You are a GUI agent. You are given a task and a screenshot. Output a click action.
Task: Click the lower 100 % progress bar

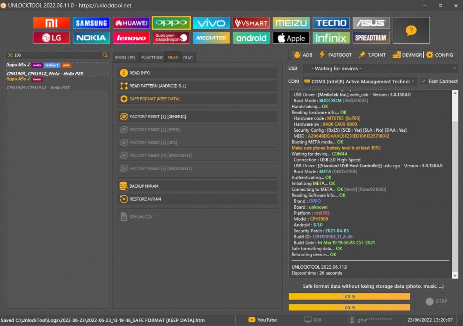[x=349, y=307]
